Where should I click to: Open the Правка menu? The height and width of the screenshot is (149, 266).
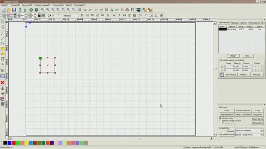pyautogui.click(x=15, y=5)
